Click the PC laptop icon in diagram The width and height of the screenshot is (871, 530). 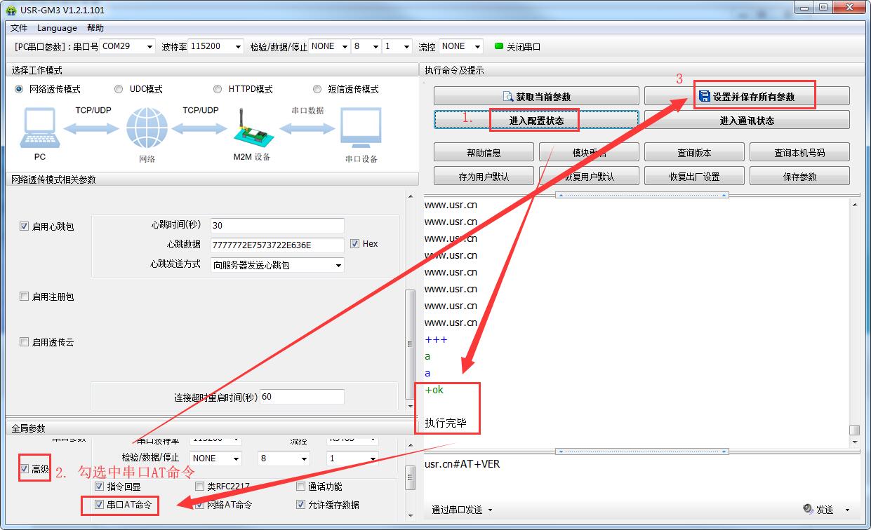(x=40, y=128)
